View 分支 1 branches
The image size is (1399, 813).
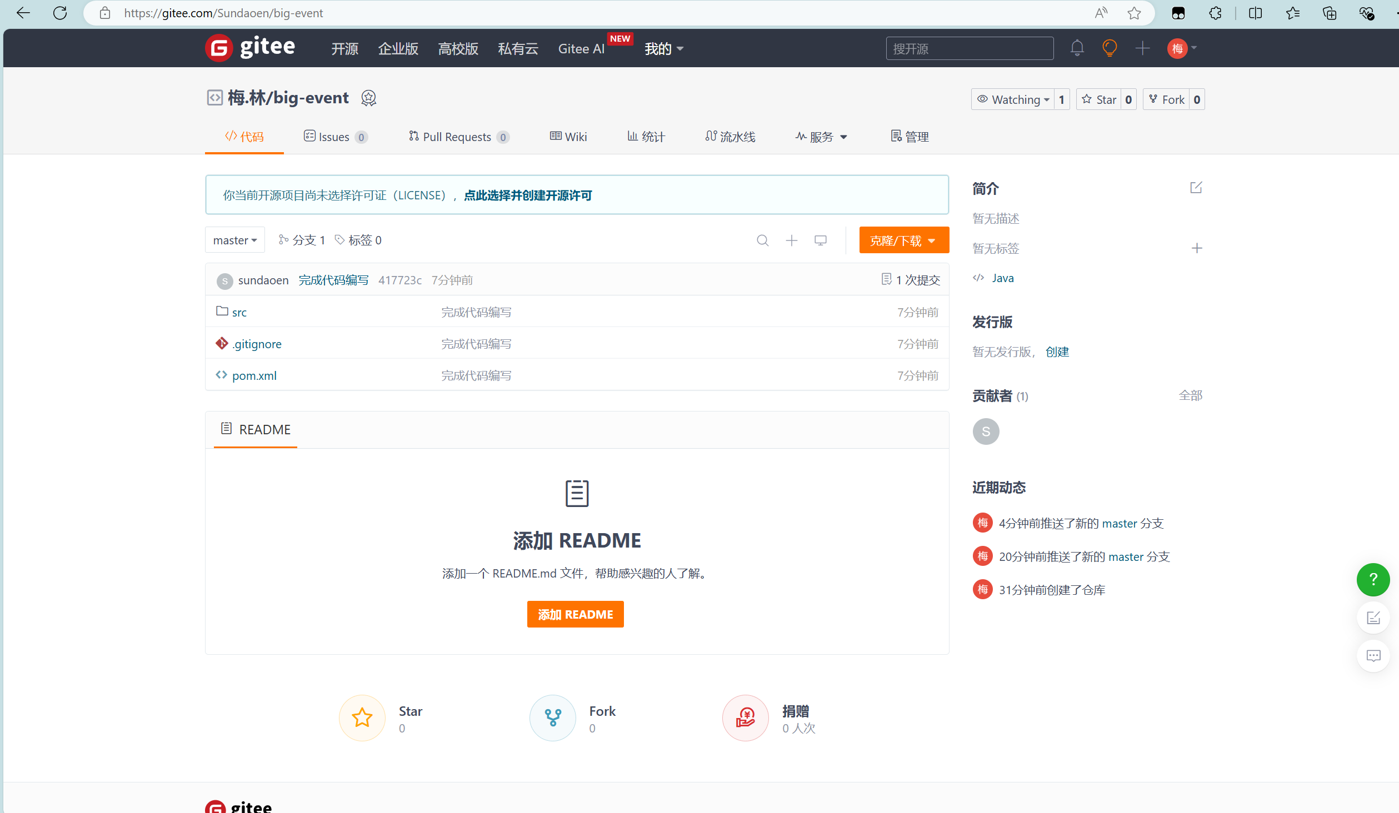click(302, 240)
